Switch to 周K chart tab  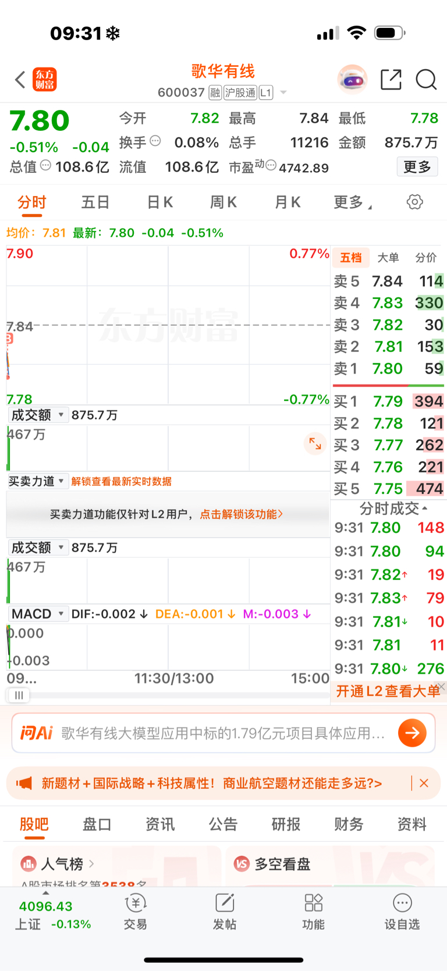[223, 202]
